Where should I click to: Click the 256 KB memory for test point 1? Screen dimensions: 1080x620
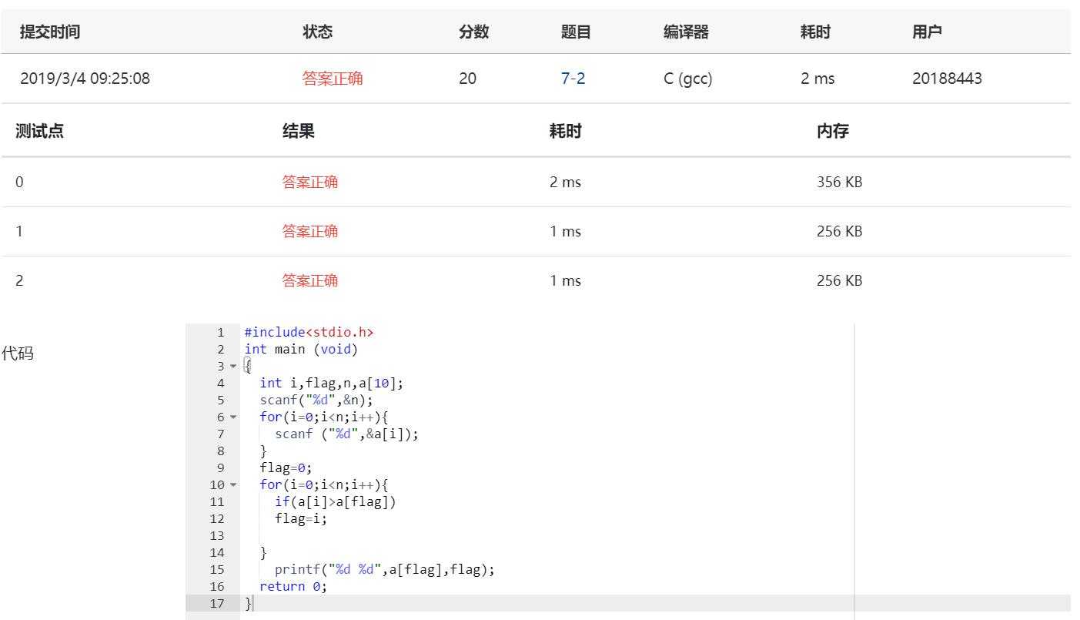(840, 231)
